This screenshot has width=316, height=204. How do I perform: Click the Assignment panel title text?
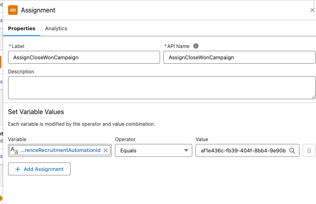38,10
